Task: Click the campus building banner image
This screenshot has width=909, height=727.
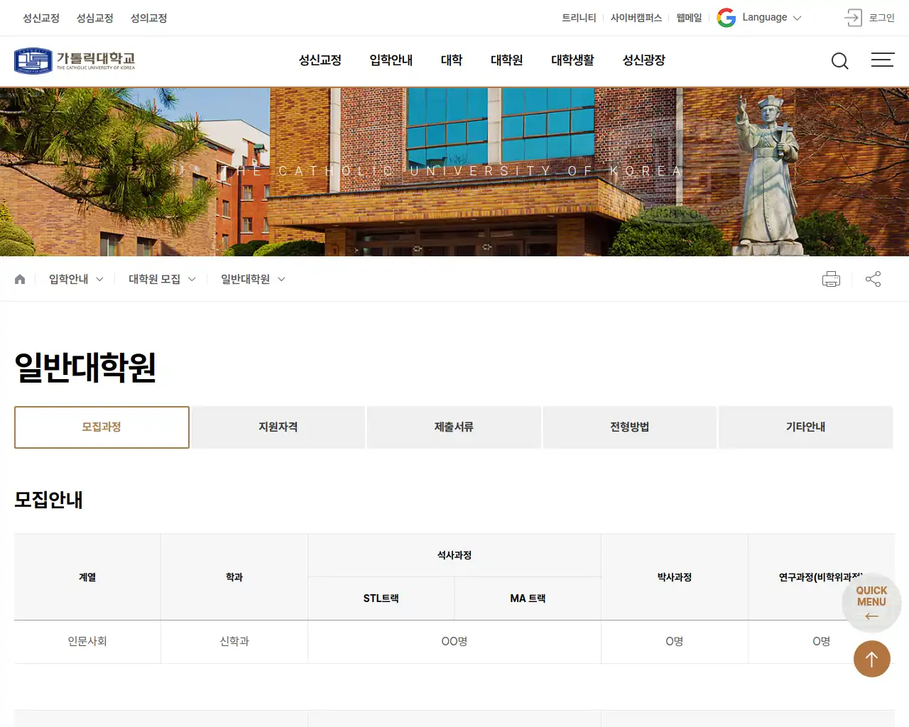Action: coord(454,172)
